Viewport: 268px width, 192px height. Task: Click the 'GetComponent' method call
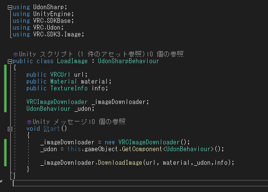(x=142, y=149)
